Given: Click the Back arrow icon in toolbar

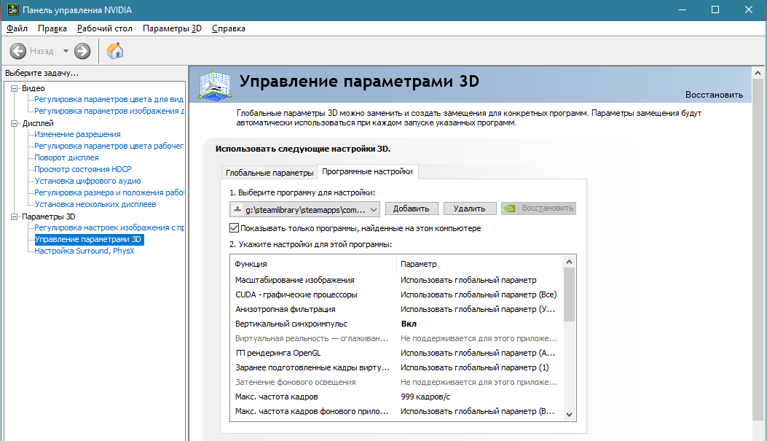Looking at the screenshot, I should tap(18, 51).
